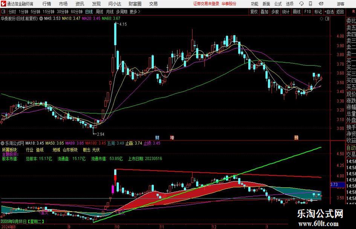Open the 发现 menu
This screenshot has height=229, width=356.
(96, 4)
